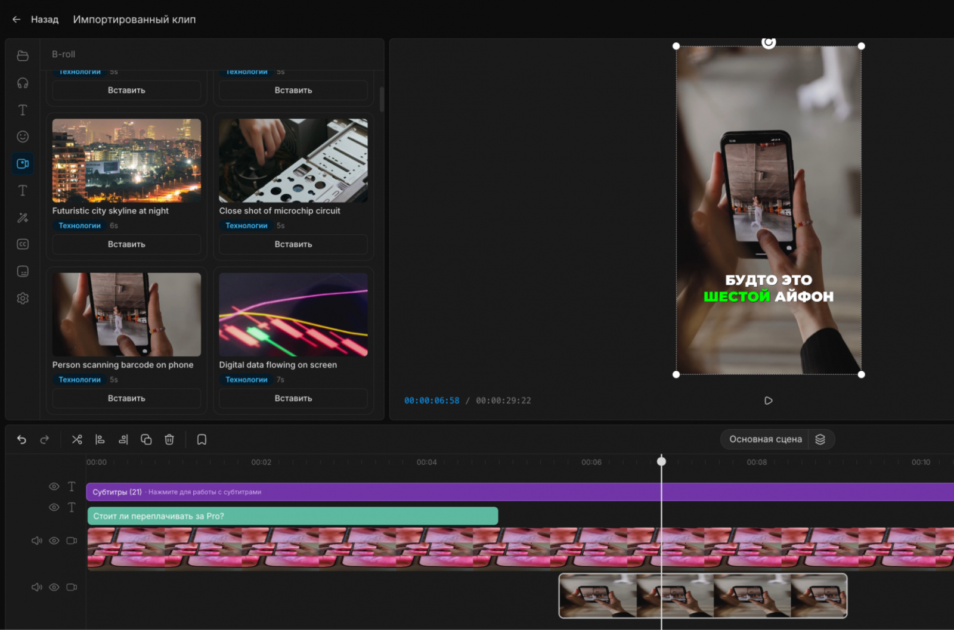
Task: Click the undo arrow
Action: (21, 439)
